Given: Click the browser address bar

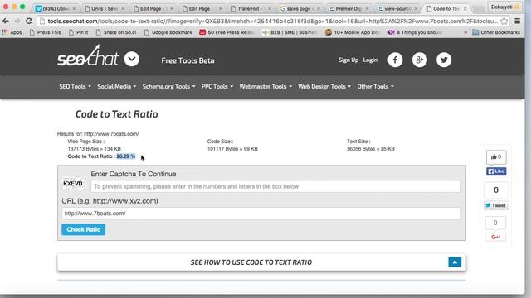Looking at the screenshot, I should pyautogui.click(x=273, y=21).
